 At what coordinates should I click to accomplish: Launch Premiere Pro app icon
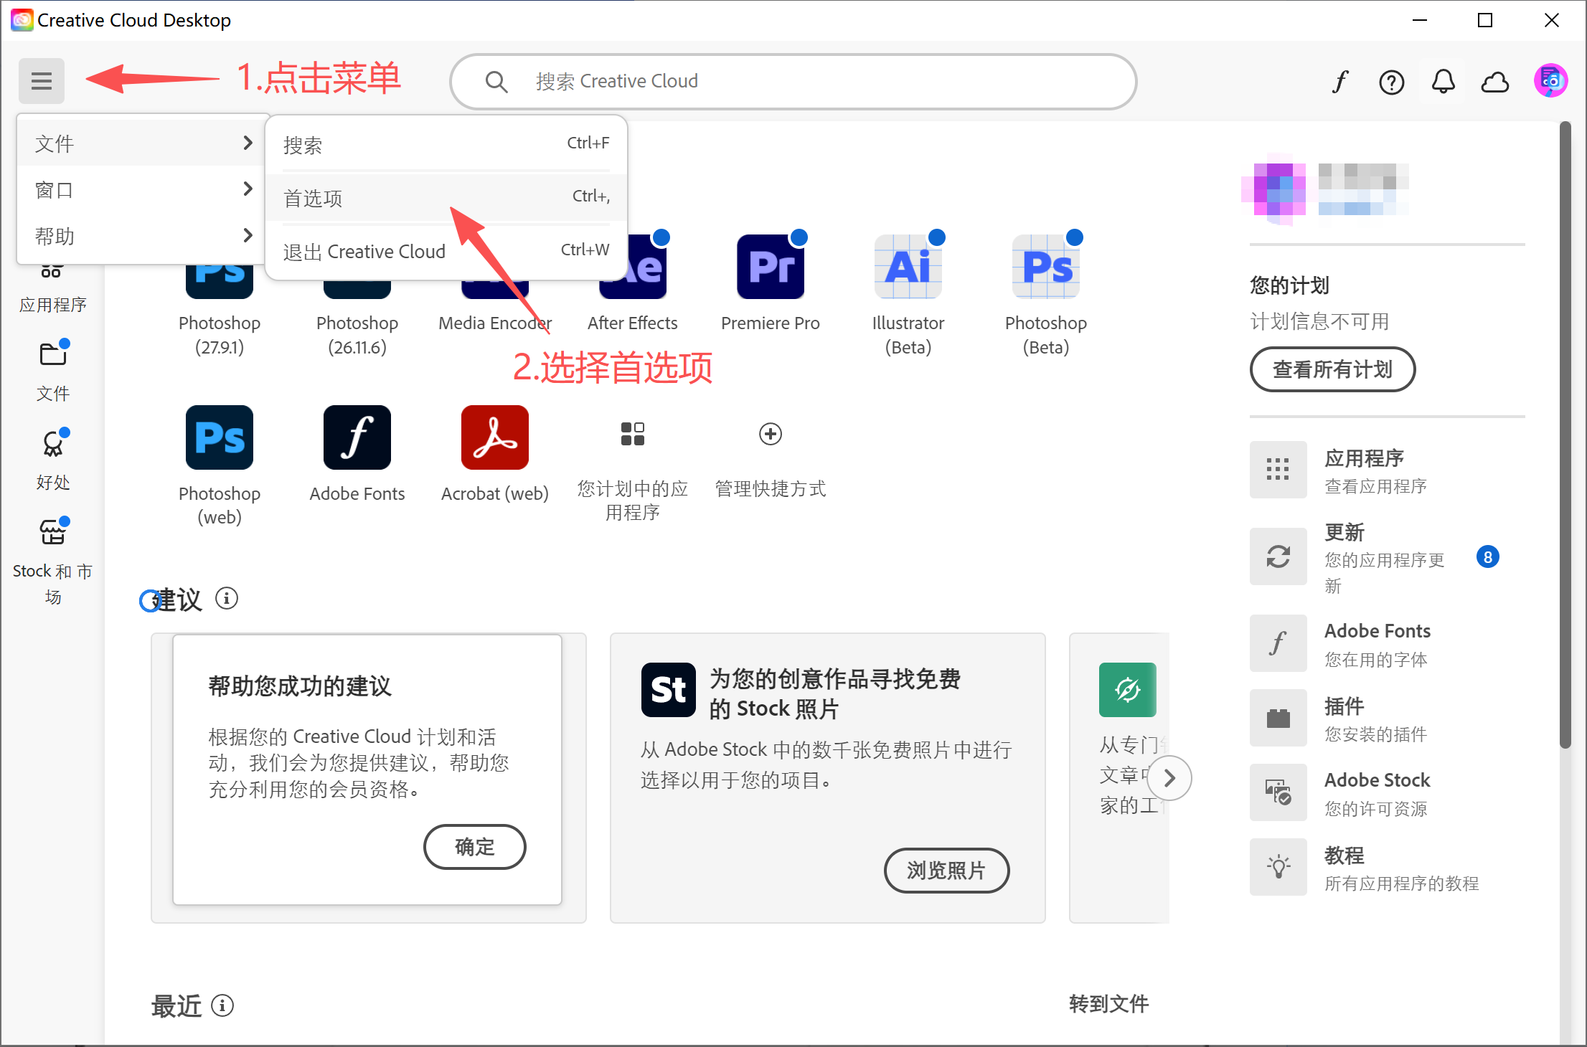tap(771, 266)
